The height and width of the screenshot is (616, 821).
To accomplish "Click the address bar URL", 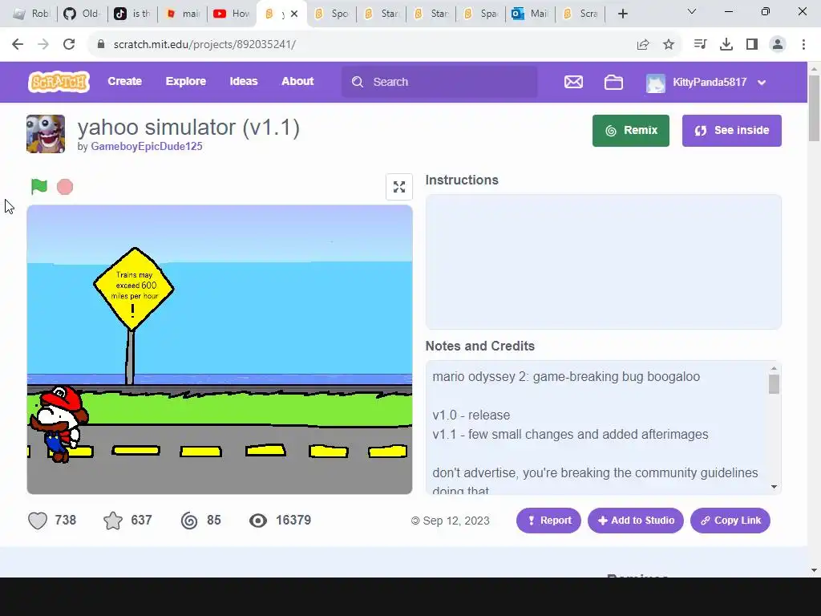I will point(204,45).
